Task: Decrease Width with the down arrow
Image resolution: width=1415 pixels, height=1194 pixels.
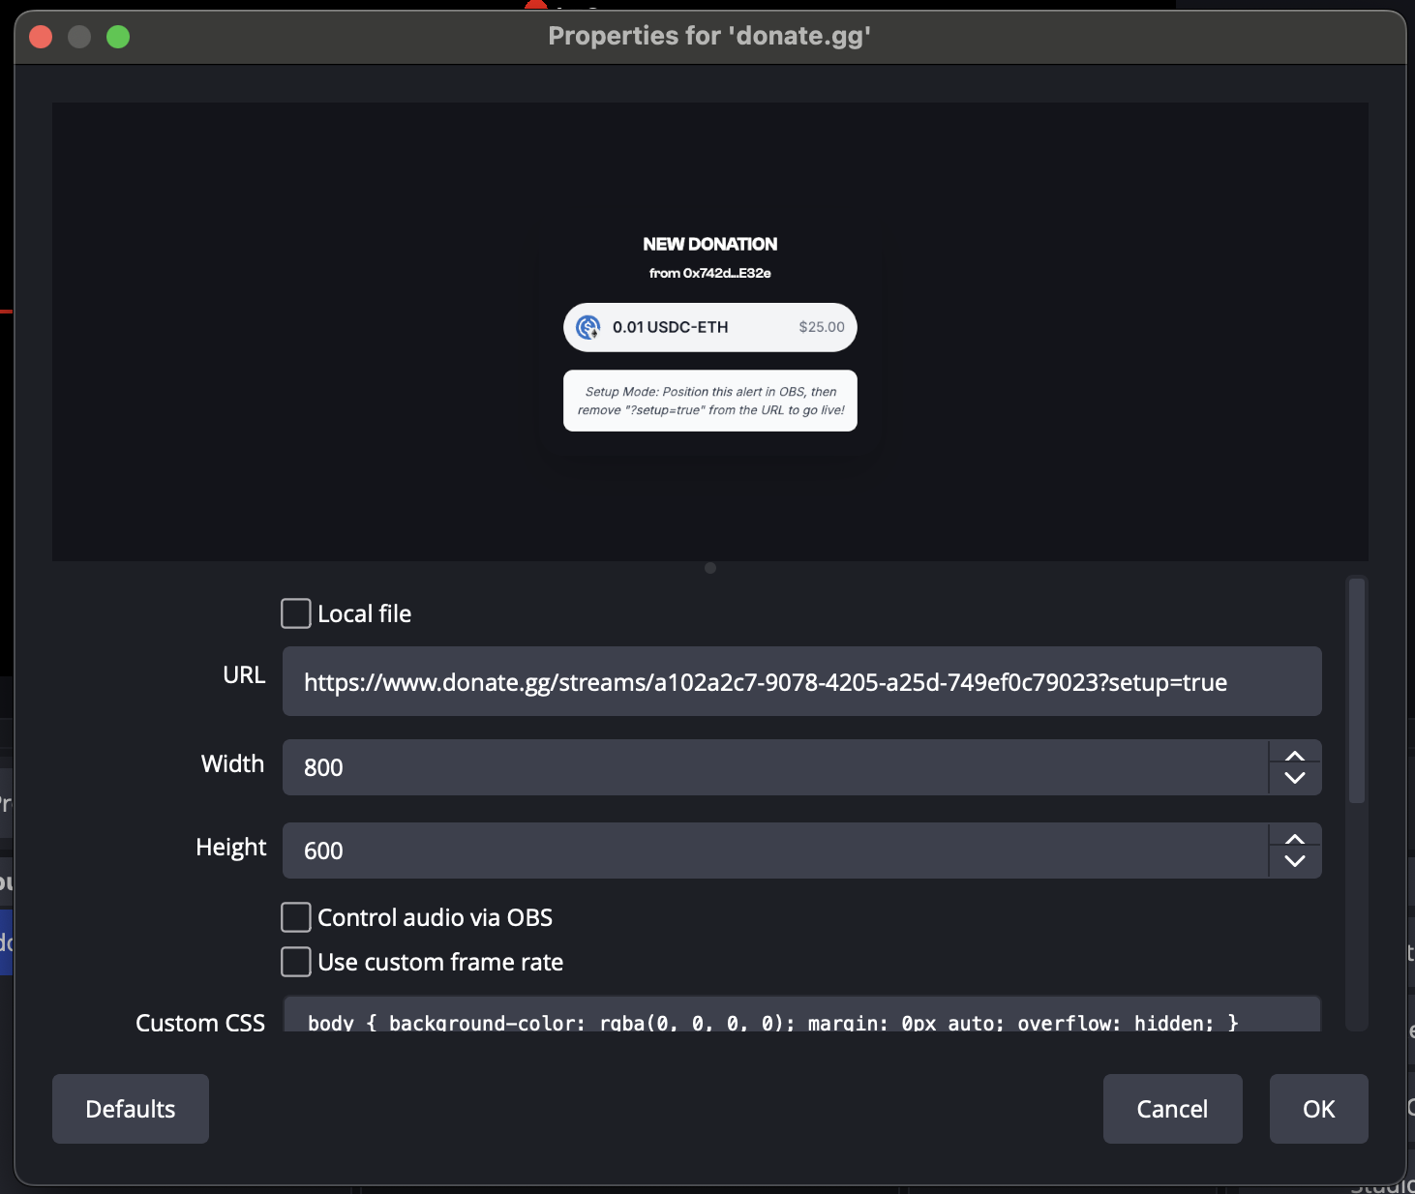Action: pyautogui.click(x=1295, y=779)
